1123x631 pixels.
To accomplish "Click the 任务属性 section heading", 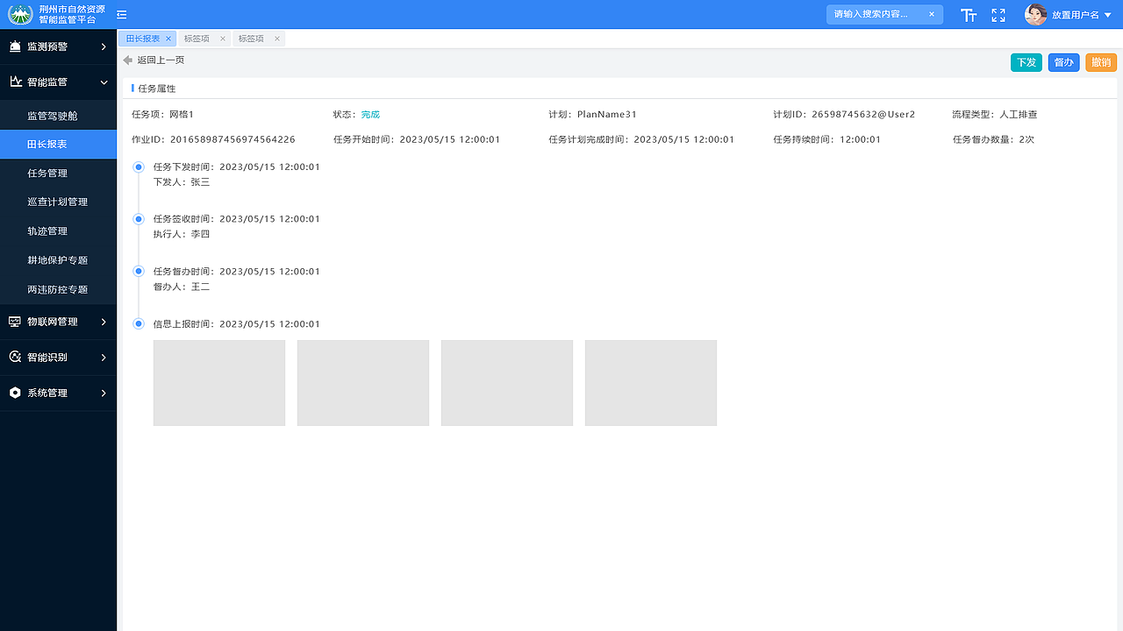I will [157, 89].
